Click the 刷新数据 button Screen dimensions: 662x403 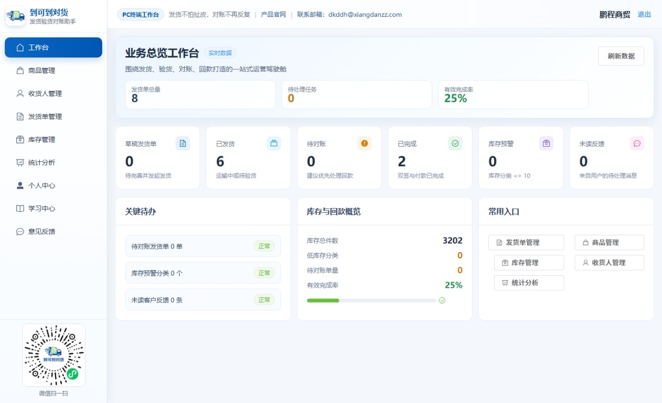(x=621, y=56)
